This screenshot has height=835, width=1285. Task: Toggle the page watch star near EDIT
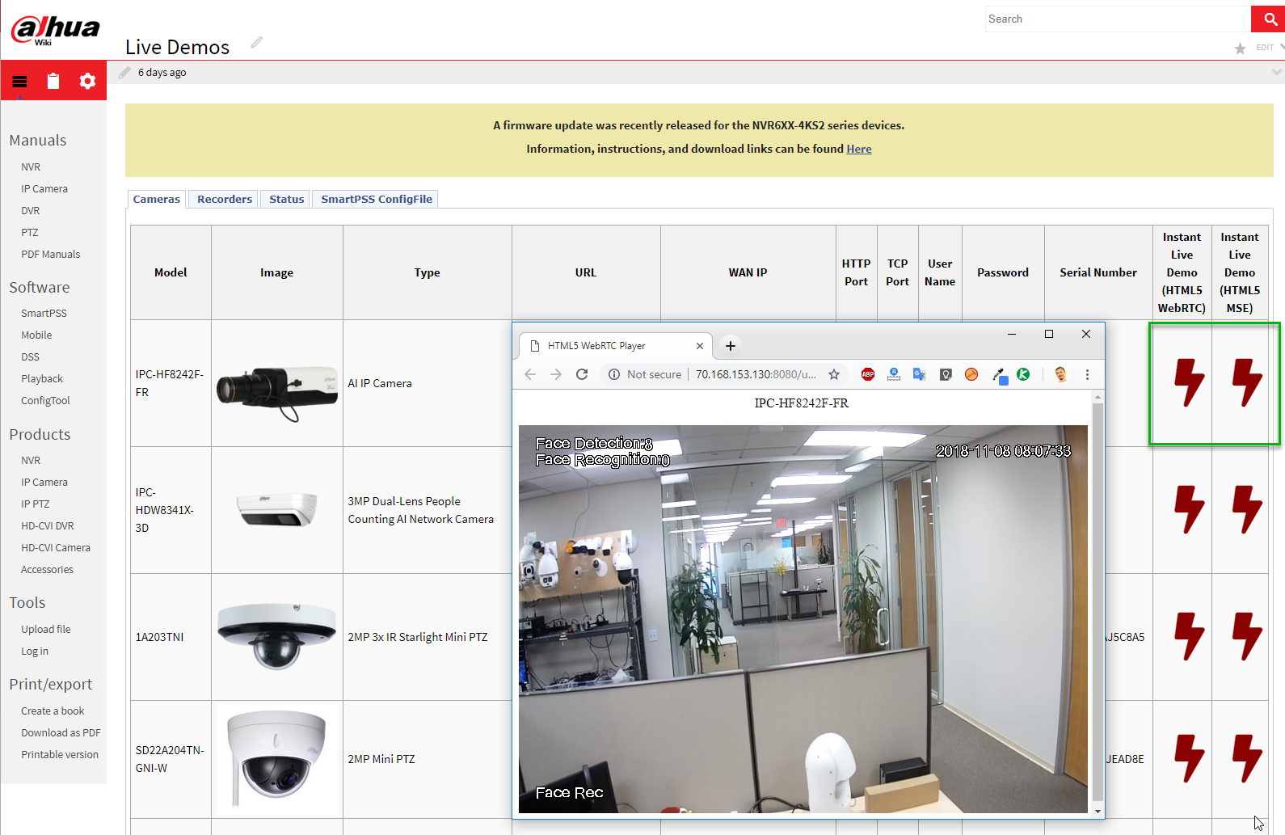(1240, 48)
